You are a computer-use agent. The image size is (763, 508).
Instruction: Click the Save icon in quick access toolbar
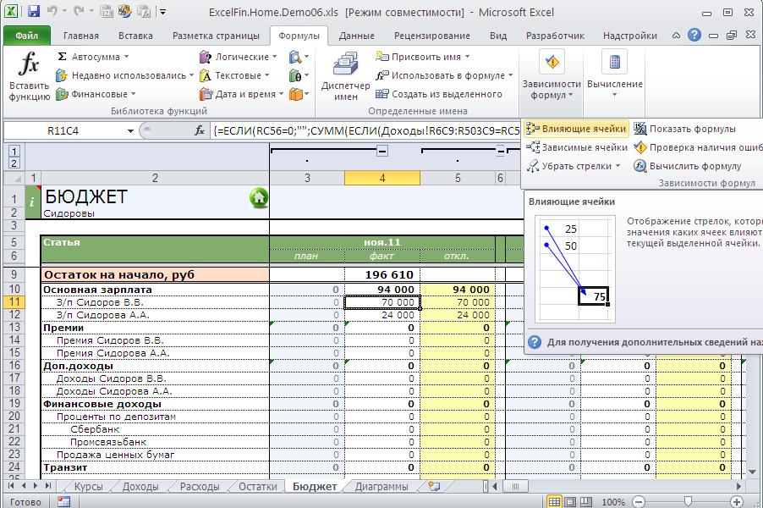34,12
